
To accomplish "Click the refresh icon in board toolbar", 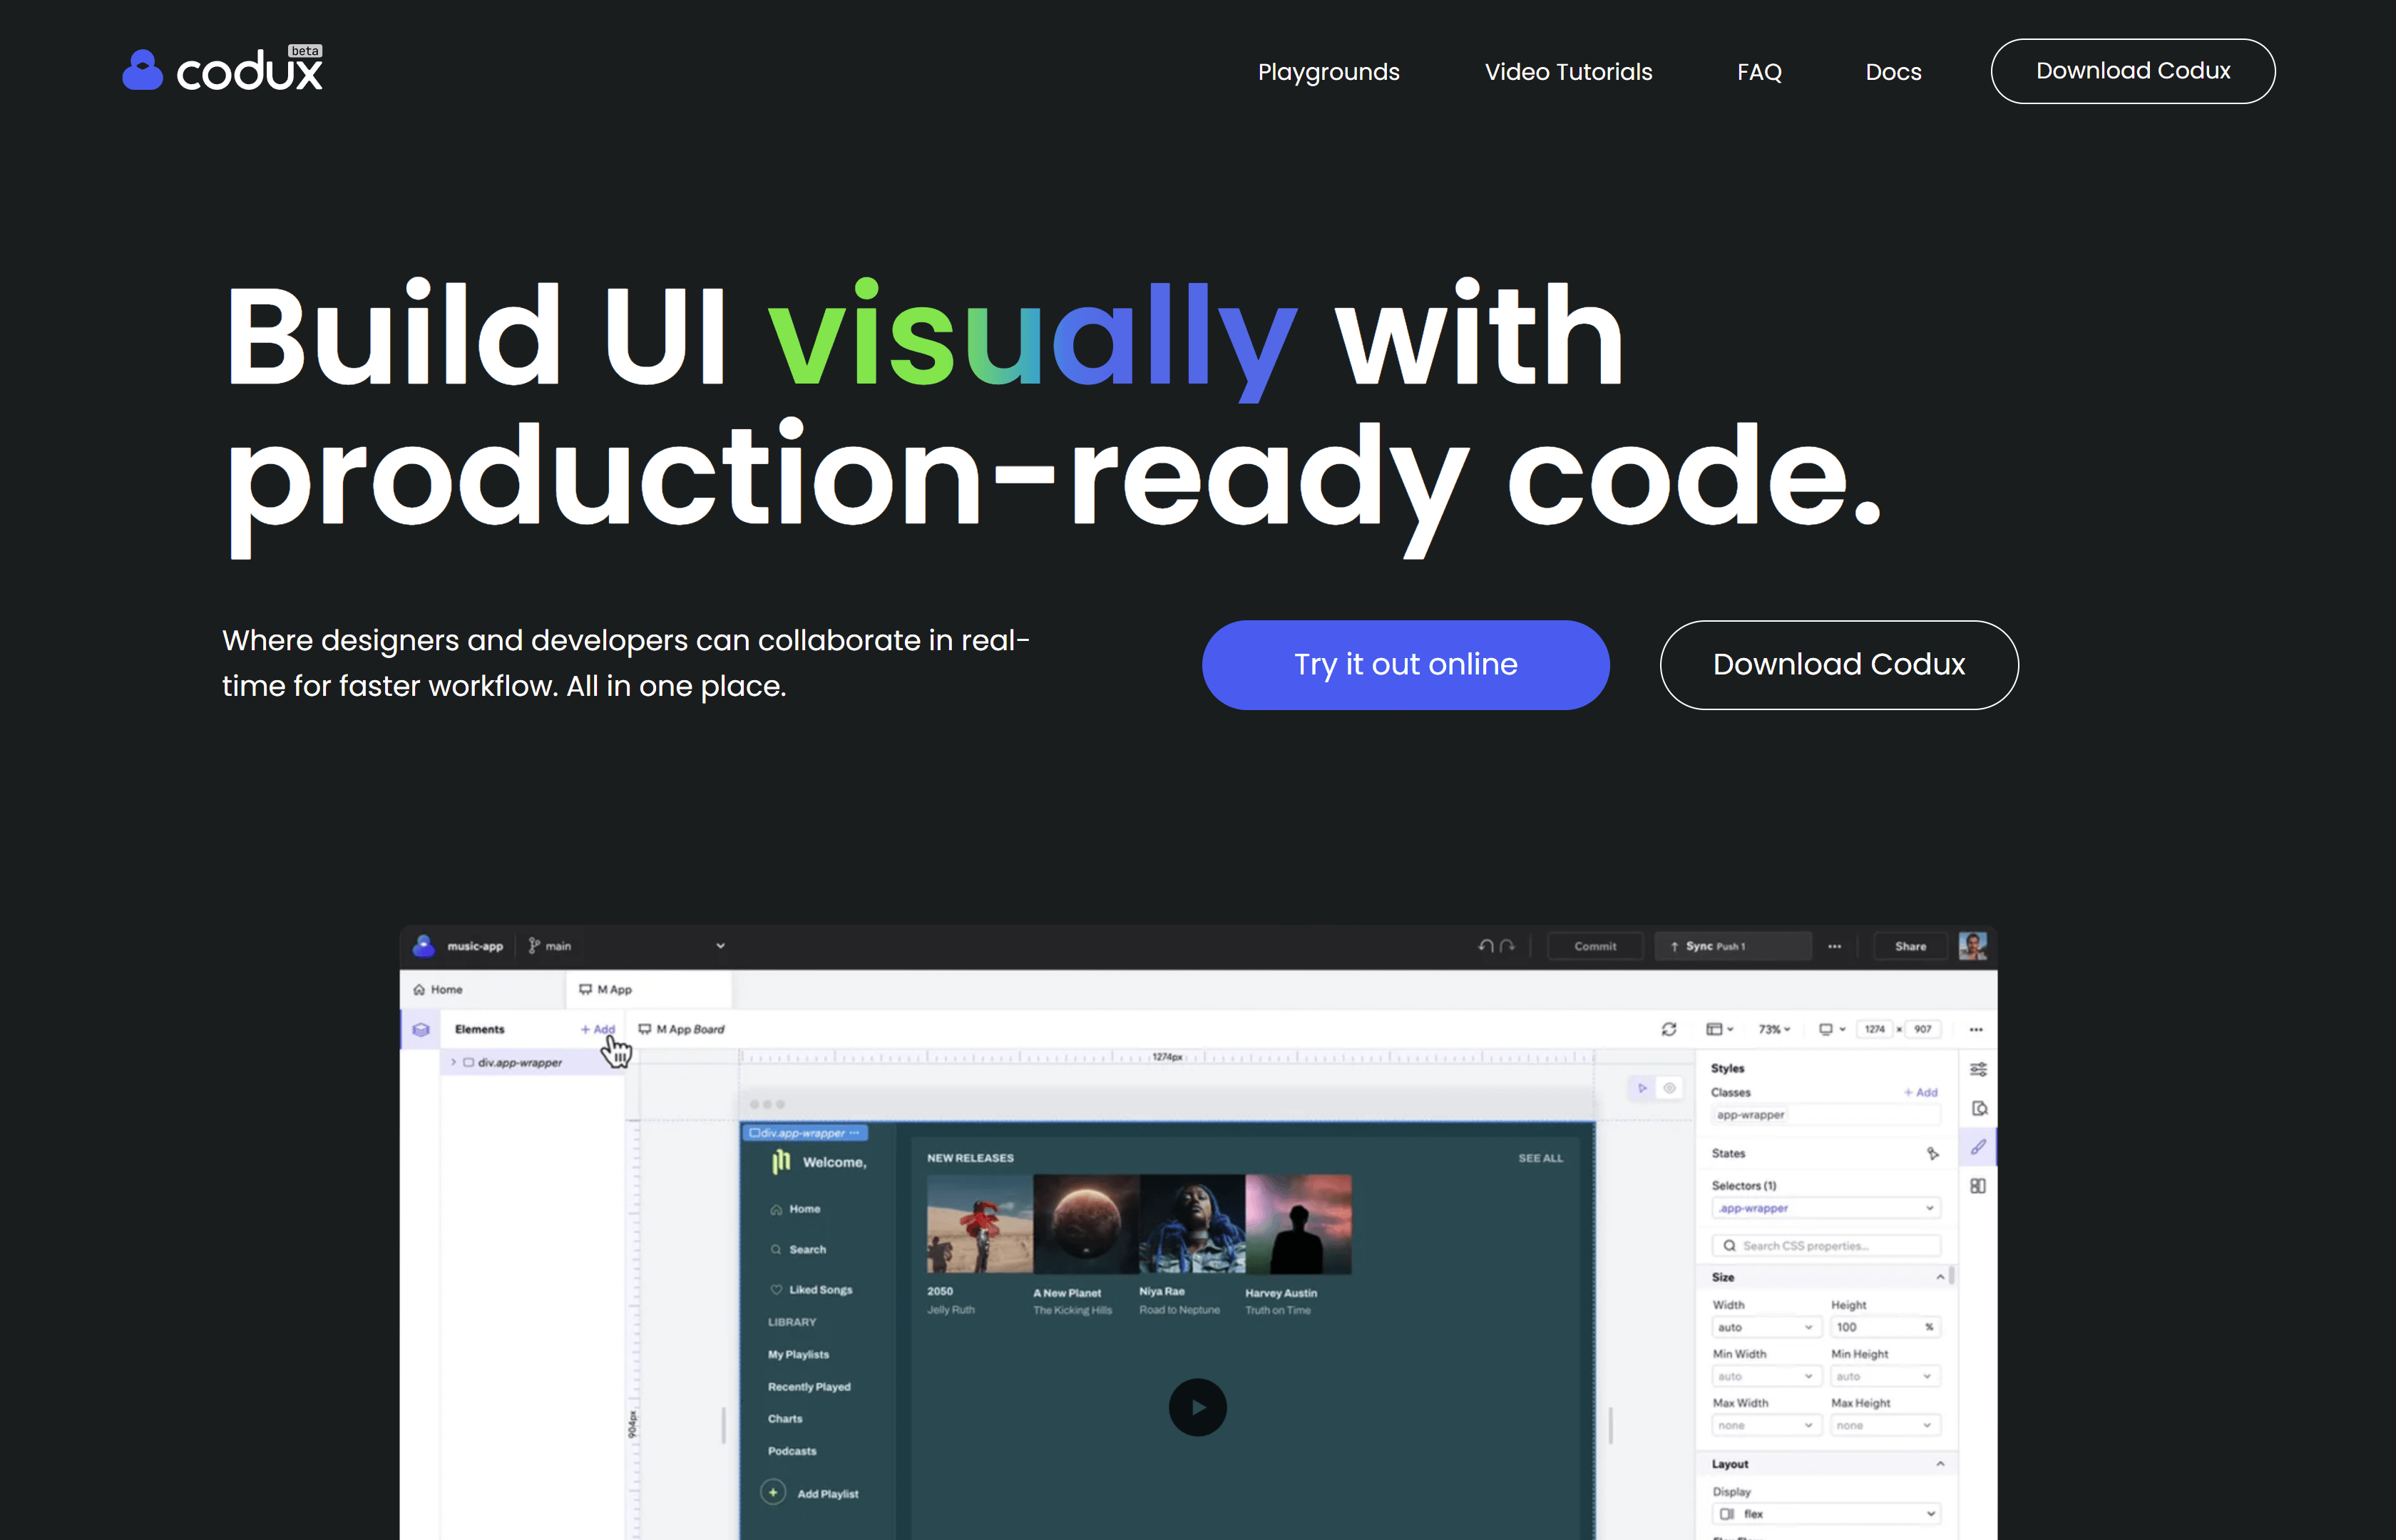I will coord(1669,1029).
